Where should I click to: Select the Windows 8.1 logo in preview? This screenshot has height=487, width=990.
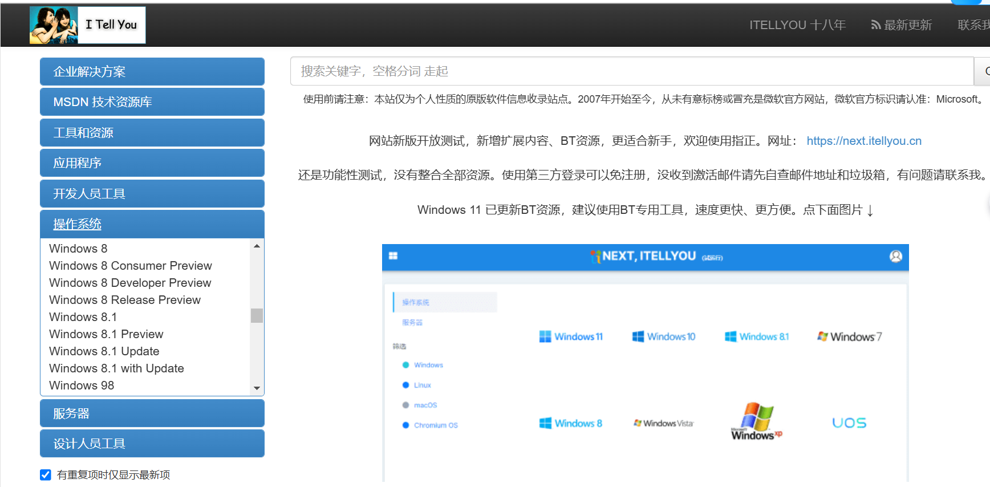(757, 336)
